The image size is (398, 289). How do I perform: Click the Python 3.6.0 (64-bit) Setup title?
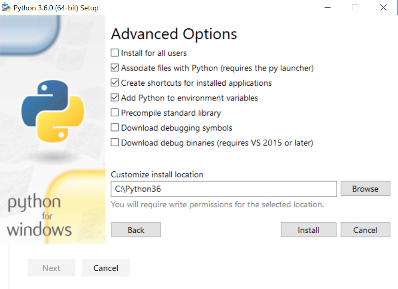56,8
